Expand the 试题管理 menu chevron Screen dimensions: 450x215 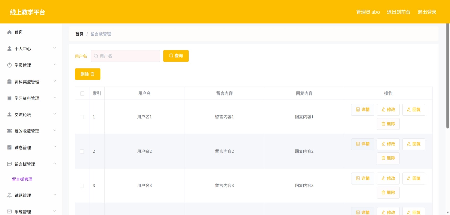[x=55, y=195]
